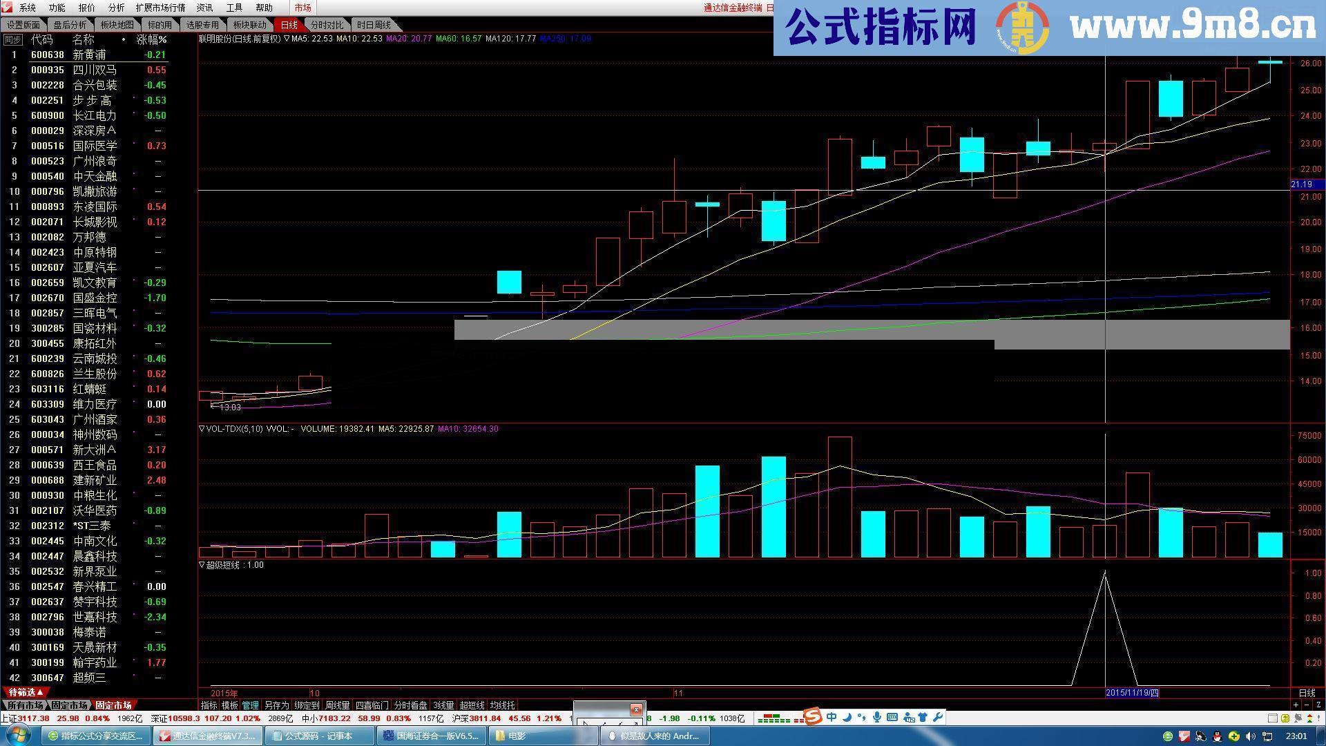Click the green upload arrow icon bottom right
1326x746 pixels.
pyautogui.click(x=1284, y=718)
